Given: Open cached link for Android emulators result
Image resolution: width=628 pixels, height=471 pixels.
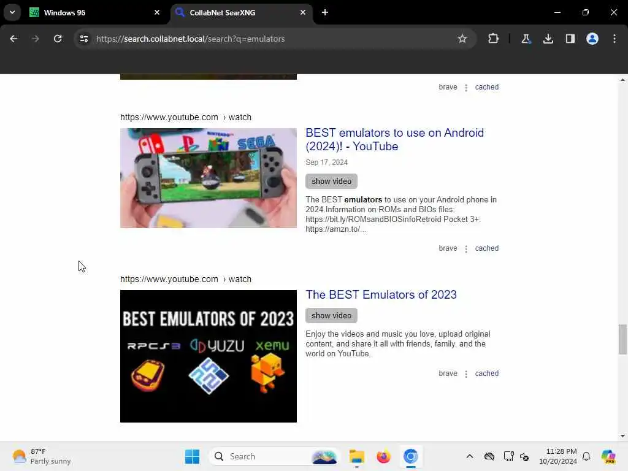Looking at the screenshot, I should (486, 248).
